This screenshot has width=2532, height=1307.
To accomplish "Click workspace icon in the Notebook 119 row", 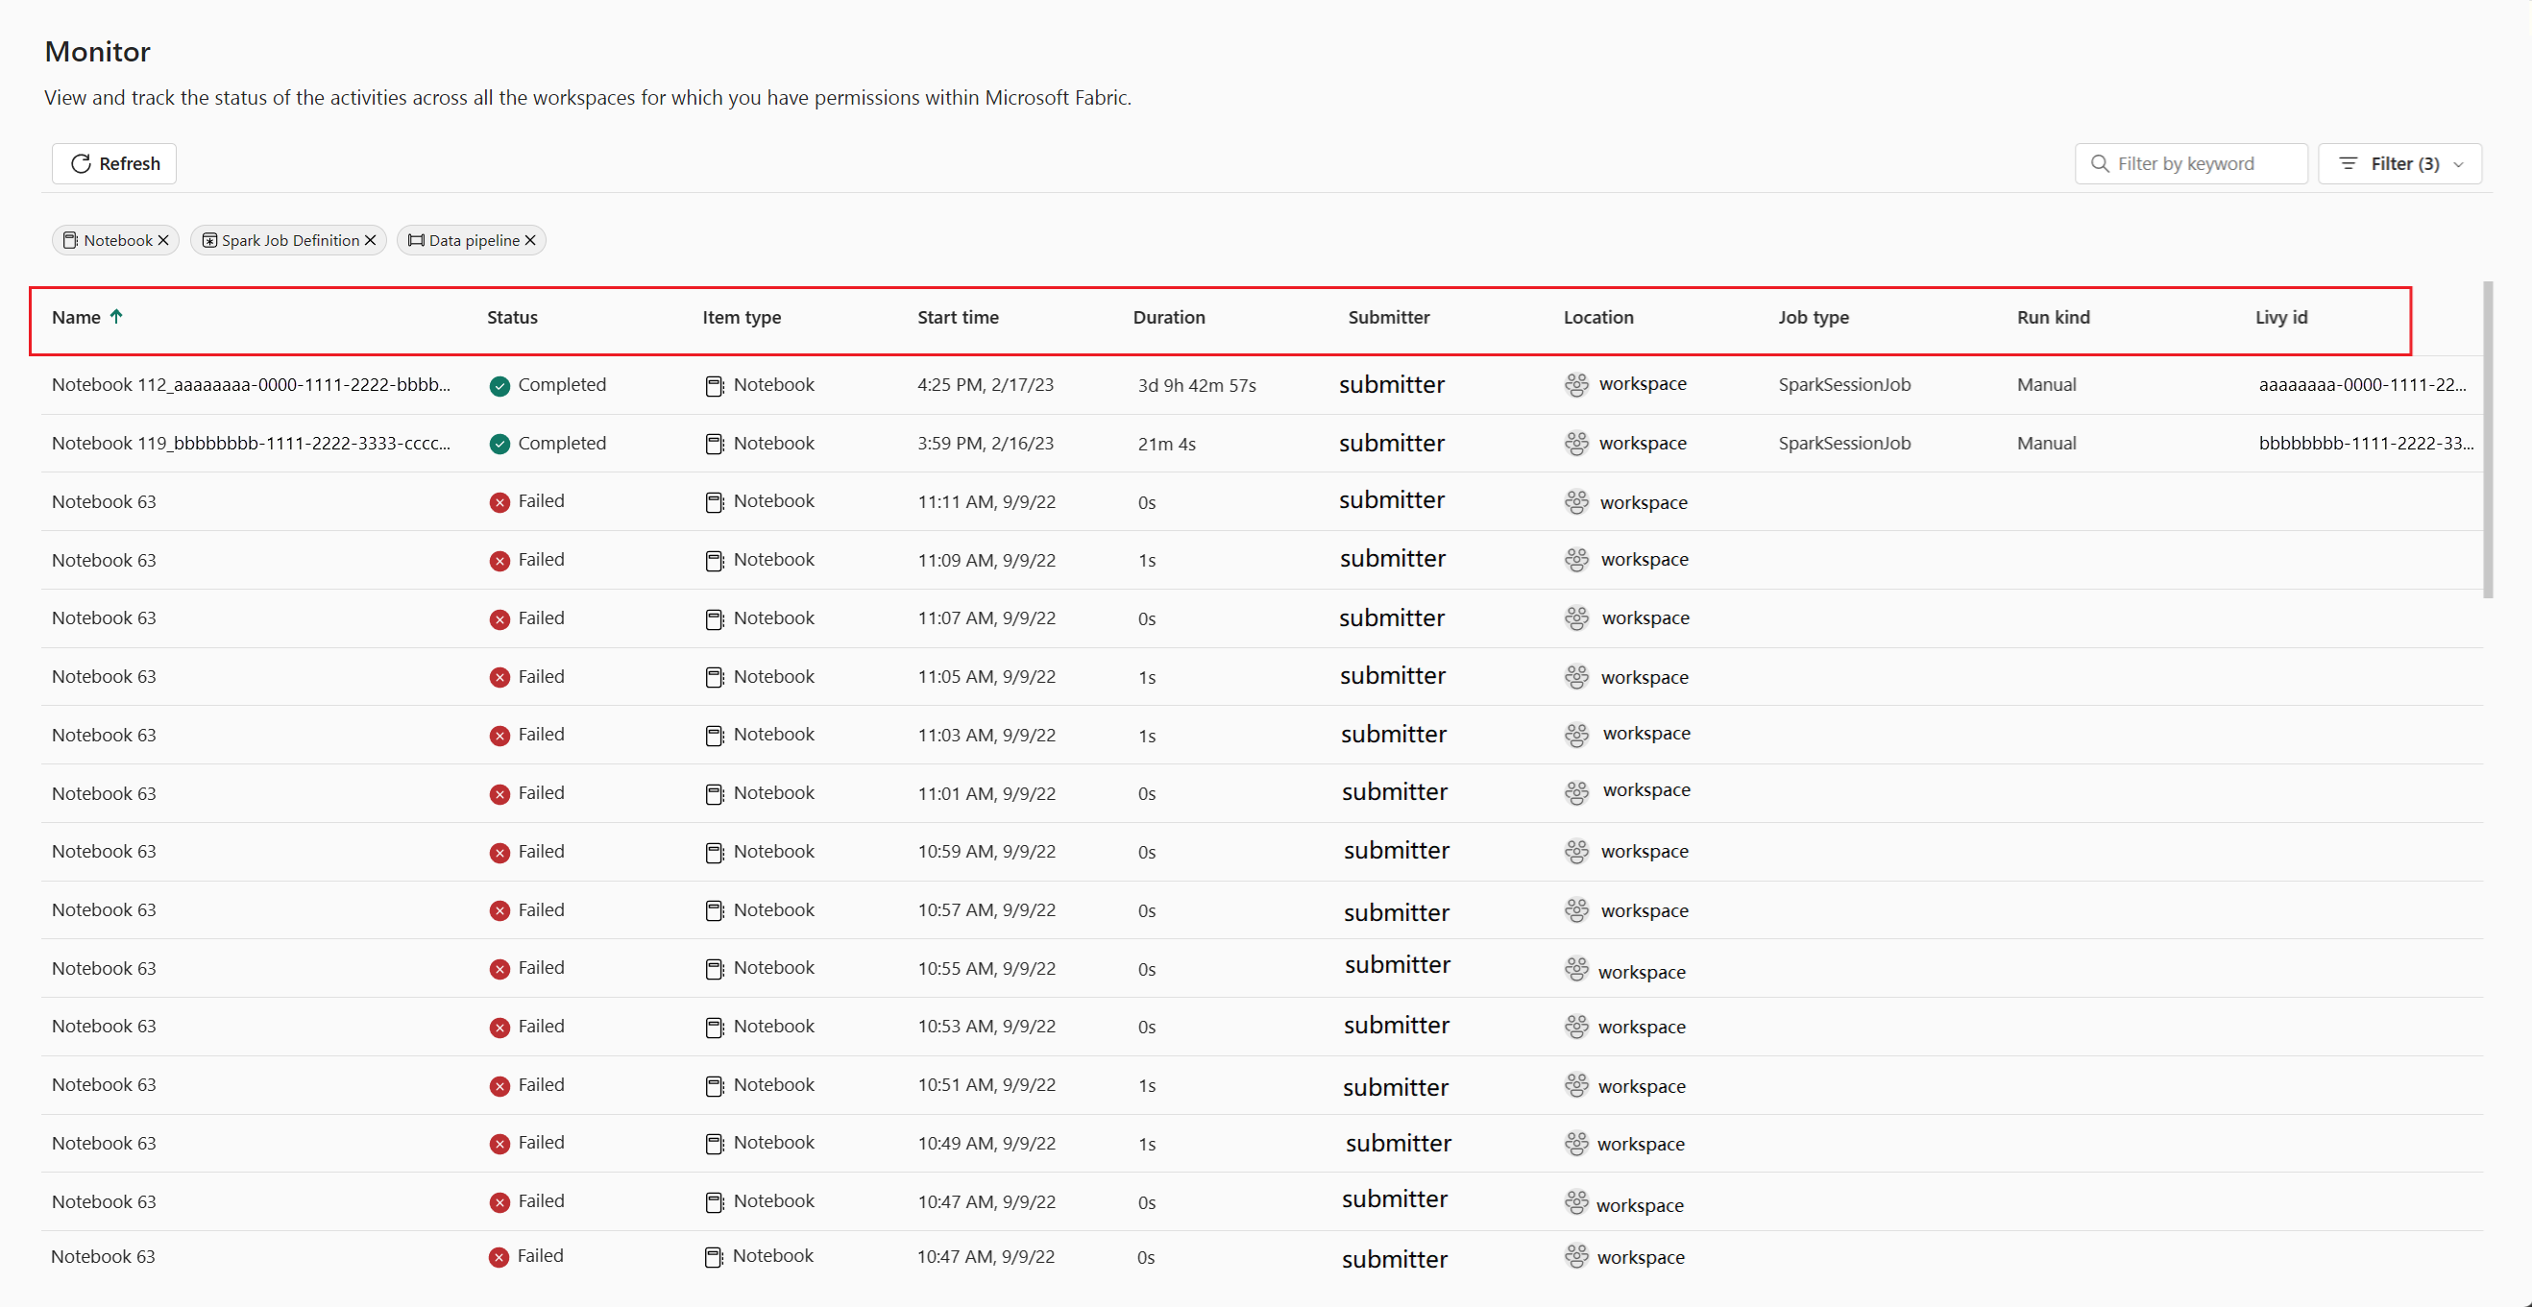I will pos(1576,444).
